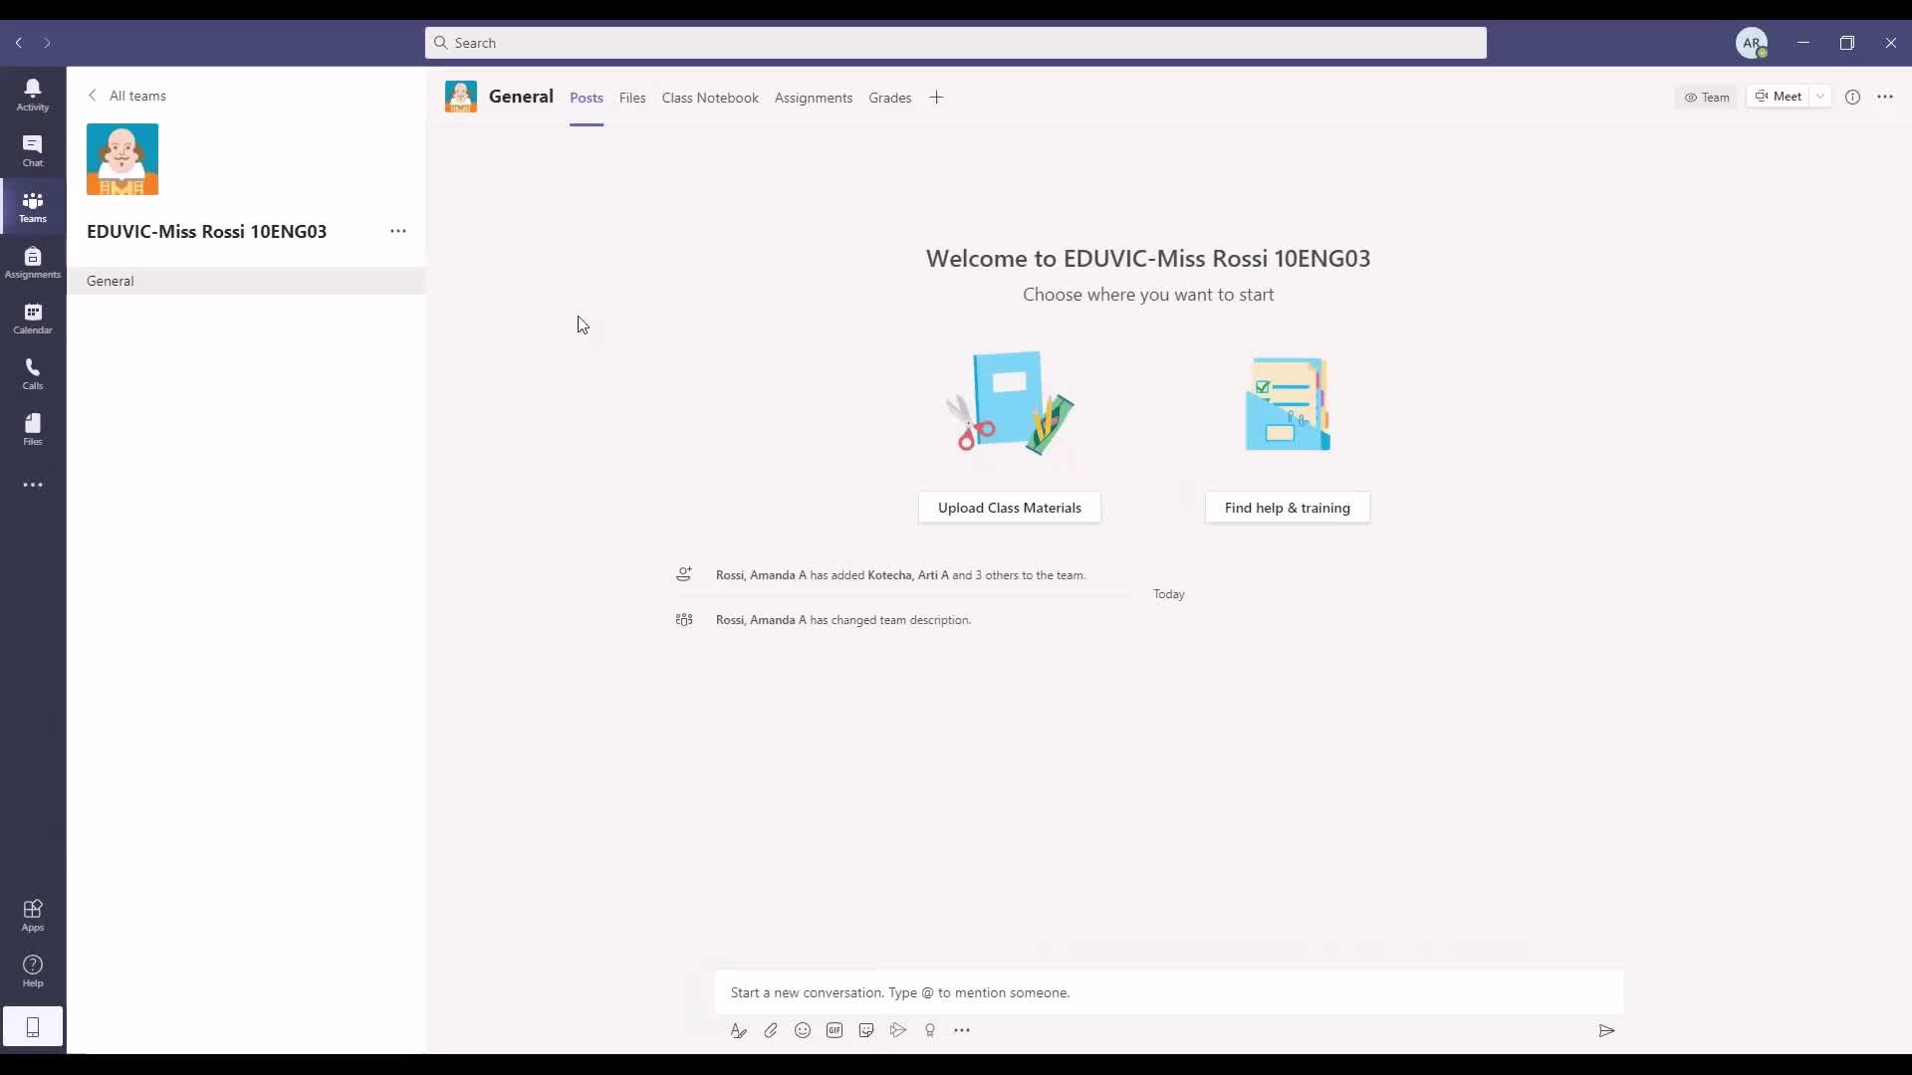
Task: Click the profile avatar AR
Action: pyautogui.click(x=1752, y=43)
